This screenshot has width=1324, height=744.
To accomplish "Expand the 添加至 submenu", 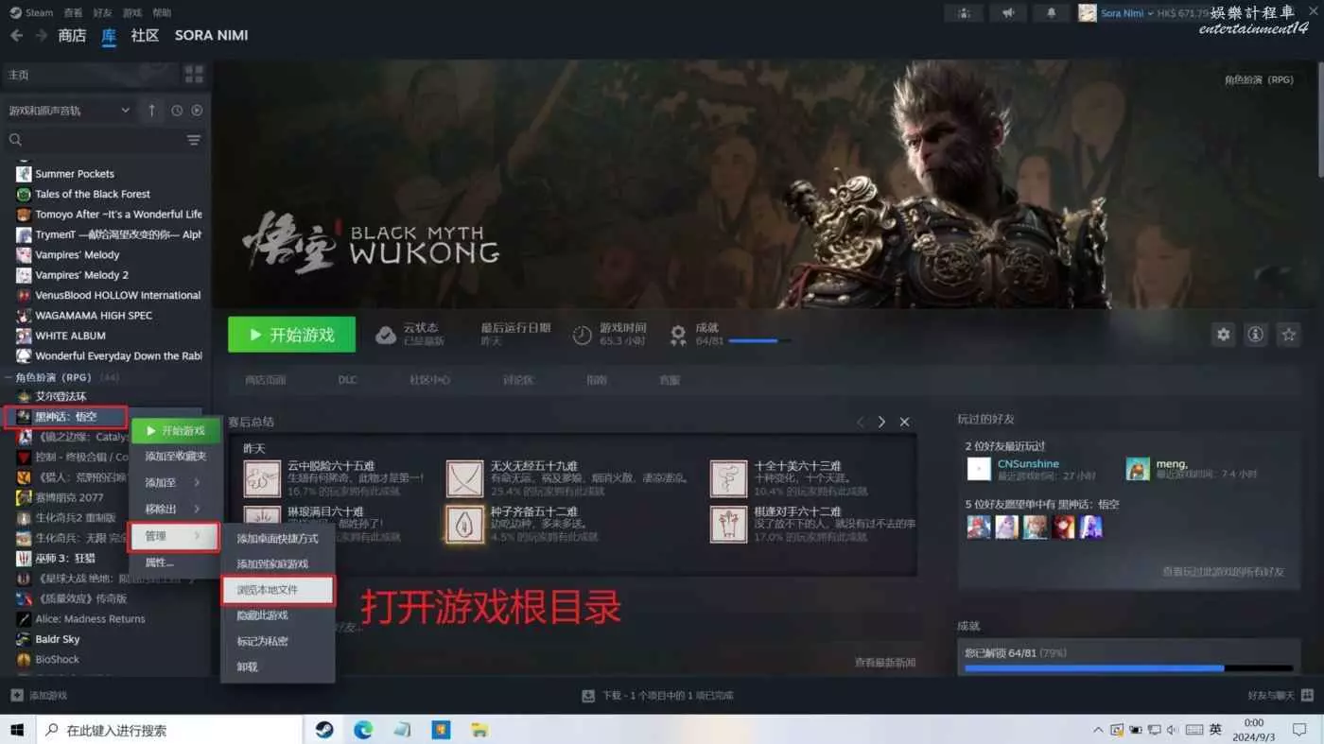I will tap(174, 482).
